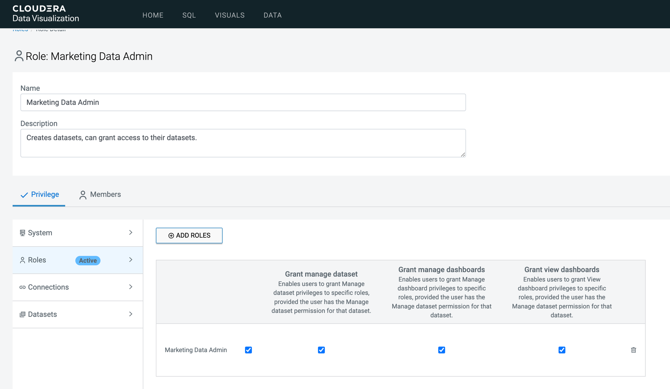Click the Datasets table icon in sidebar
Screen dimensions: 670x389
click(x=22, y=314)
